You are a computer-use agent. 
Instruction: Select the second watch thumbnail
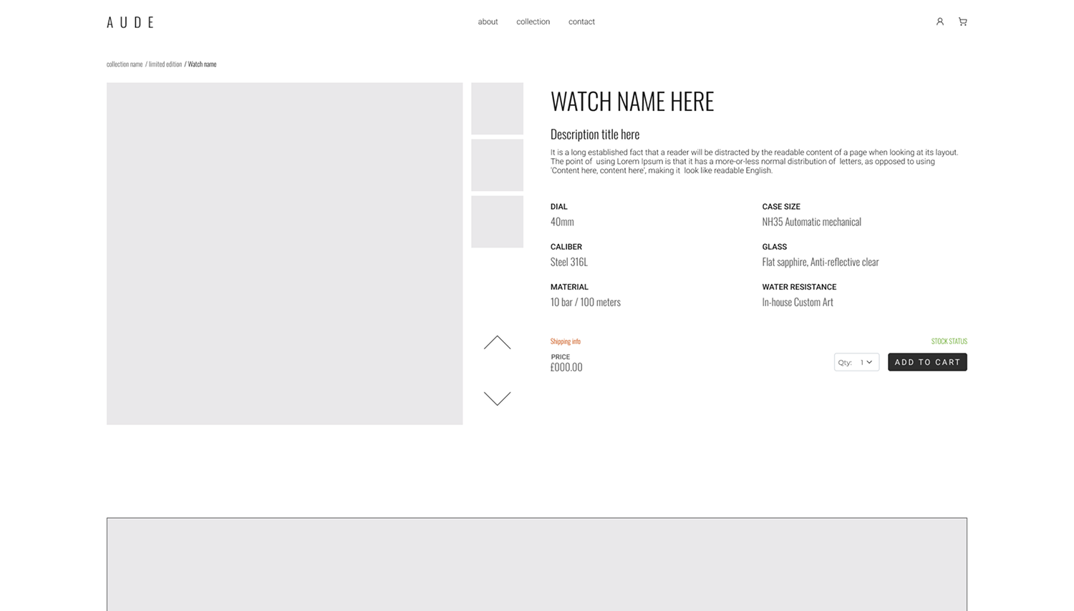tap(497, 165)
